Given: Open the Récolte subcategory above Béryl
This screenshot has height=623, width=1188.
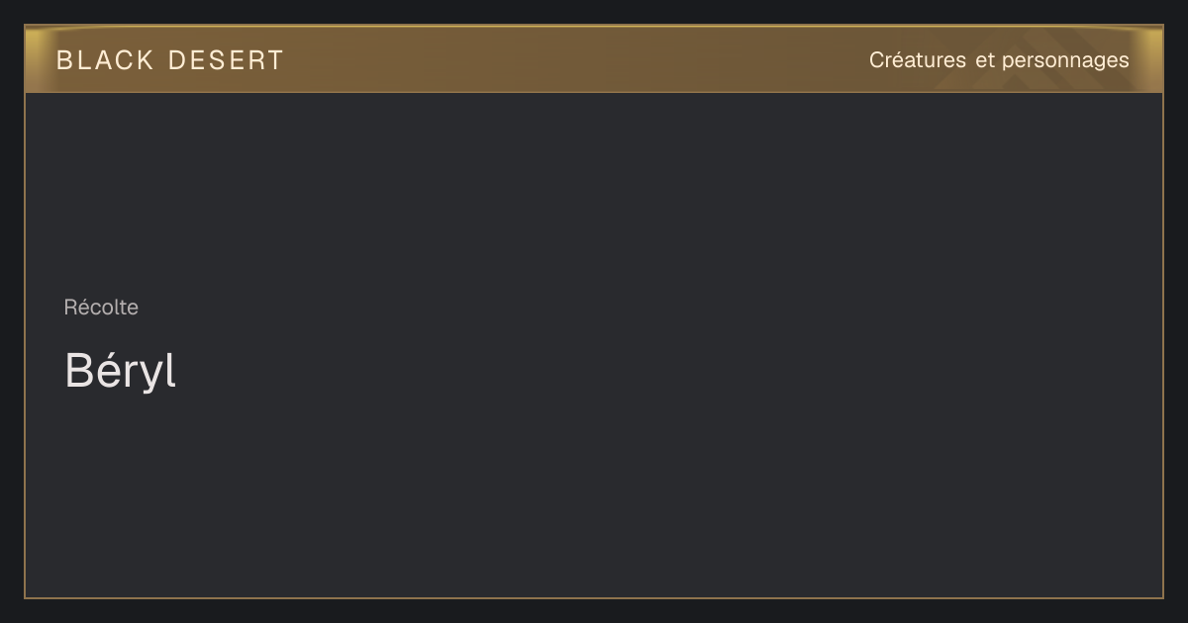Looking at the screenshot, I should click(x=101, y=308).
